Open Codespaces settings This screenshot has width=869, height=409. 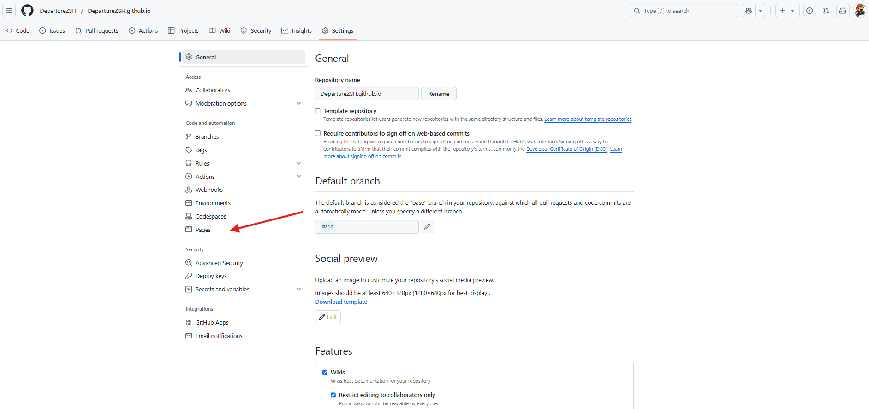pyautogui.click(x=244, y=216)
